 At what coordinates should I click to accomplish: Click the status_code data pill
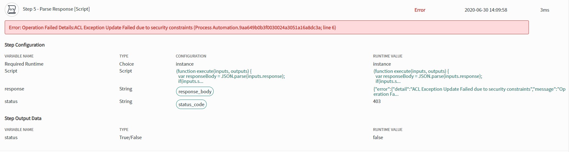coord(191,105)
